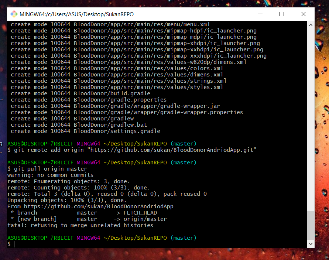Screen dimensions: 329x260
Task: Click the line ending in BloodDonor/gradlew
Action: pos(72,119)
